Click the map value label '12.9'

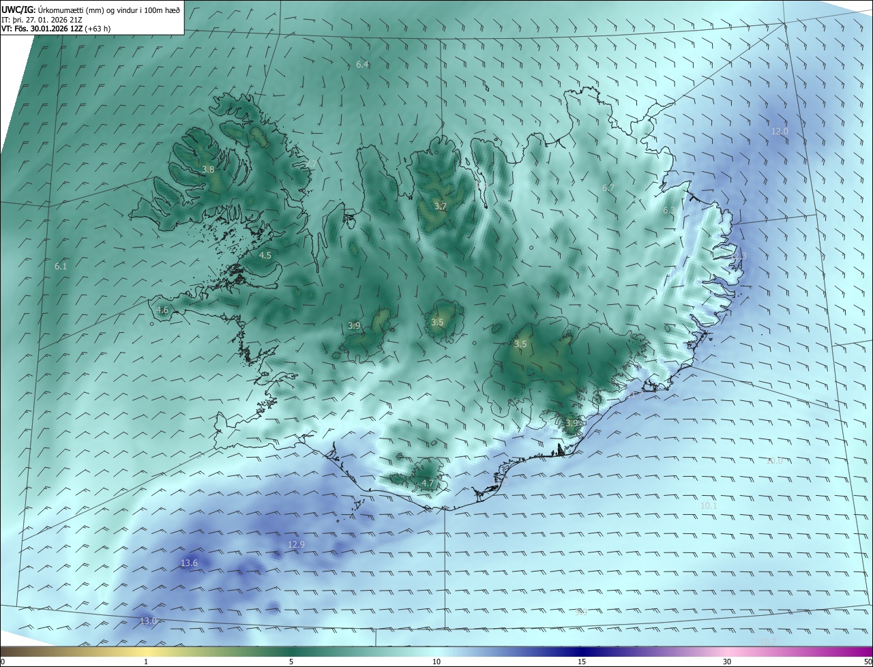tap(296, 544)
